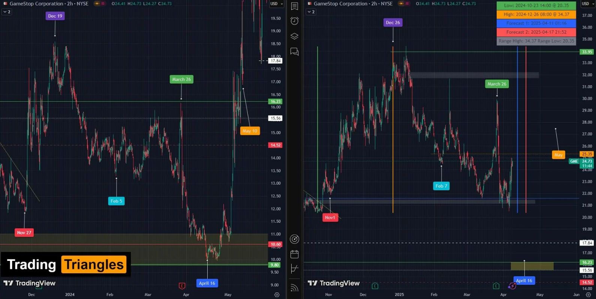Viewport: 596px width, 299px height.
Task: Click the 2025 label on right time axis
Action: coord(399,295)
